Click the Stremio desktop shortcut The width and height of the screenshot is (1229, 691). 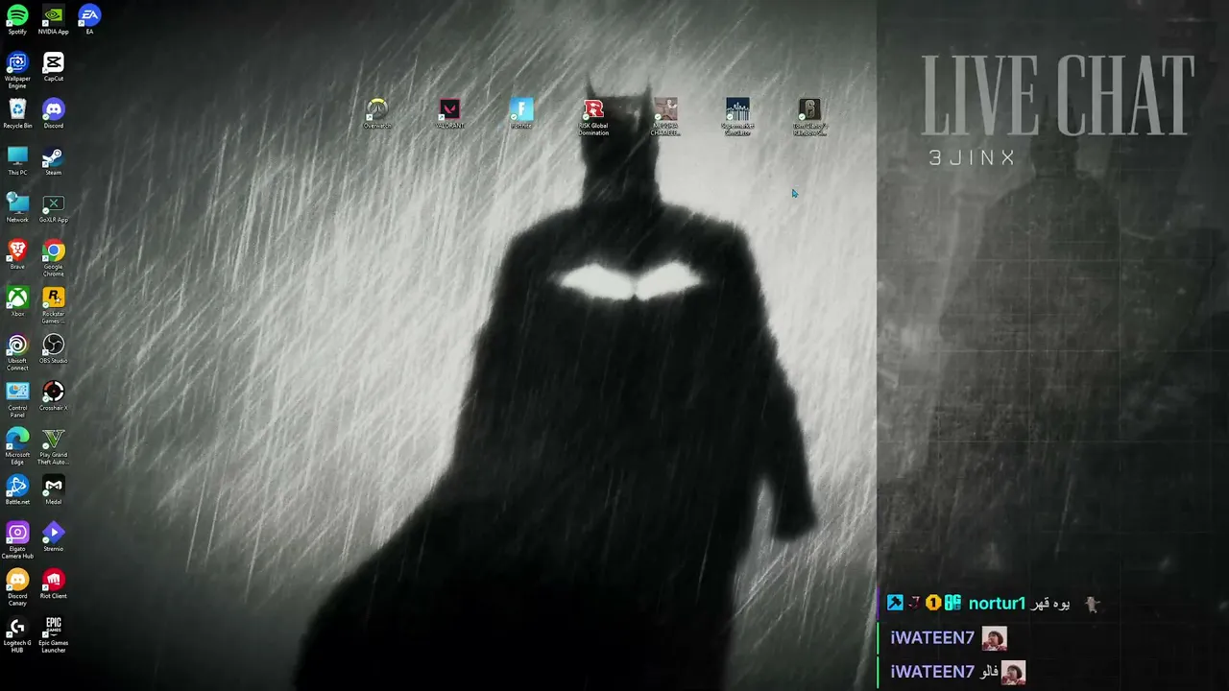[54, 537]
